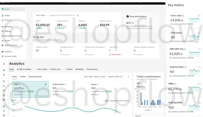The height and width of the screenshot is (117, 203).
Task: Click the Gross sales info icon
Action: click(x=183, y=16)
